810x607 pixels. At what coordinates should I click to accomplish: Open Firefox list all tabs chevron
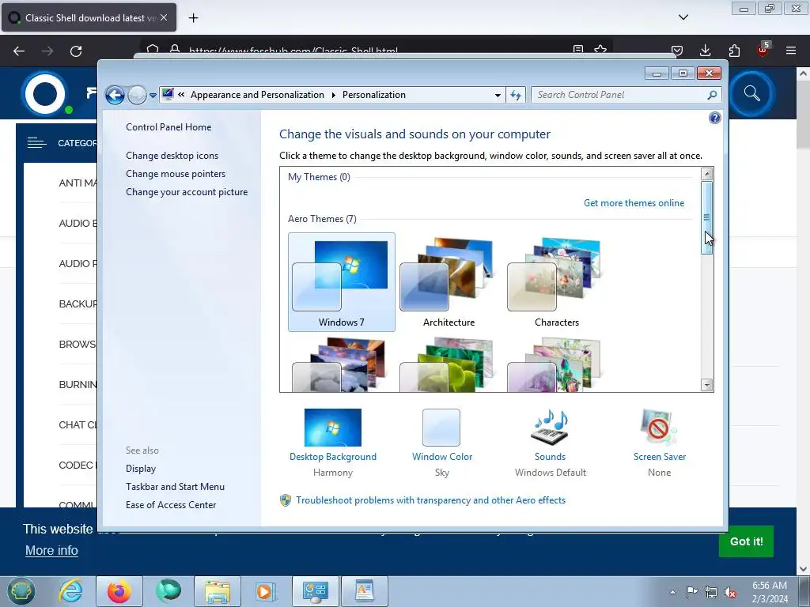click(x=683, y=17)
